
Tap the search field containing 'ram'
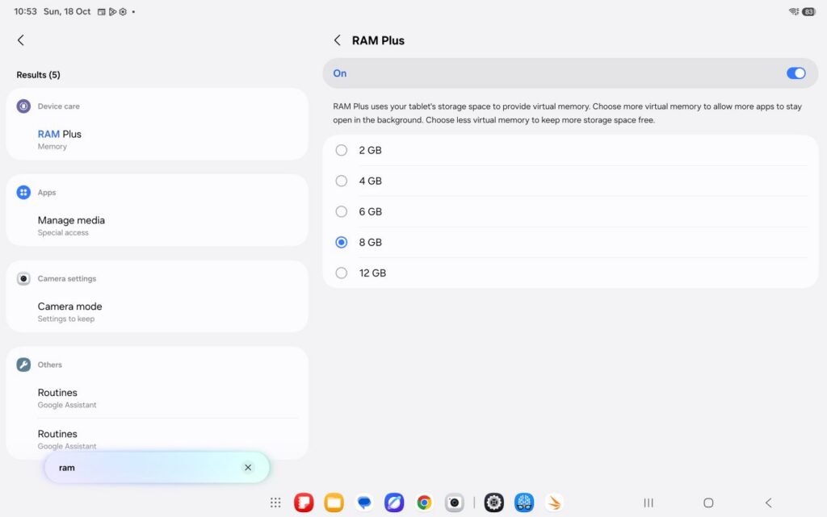coord(157,468)
